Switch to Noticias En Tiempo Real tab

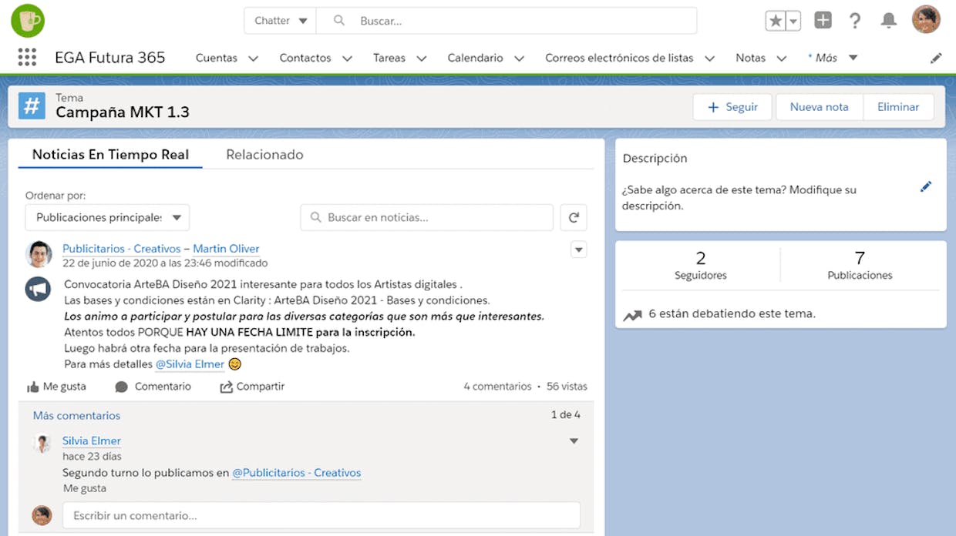(x=110, y=154)
